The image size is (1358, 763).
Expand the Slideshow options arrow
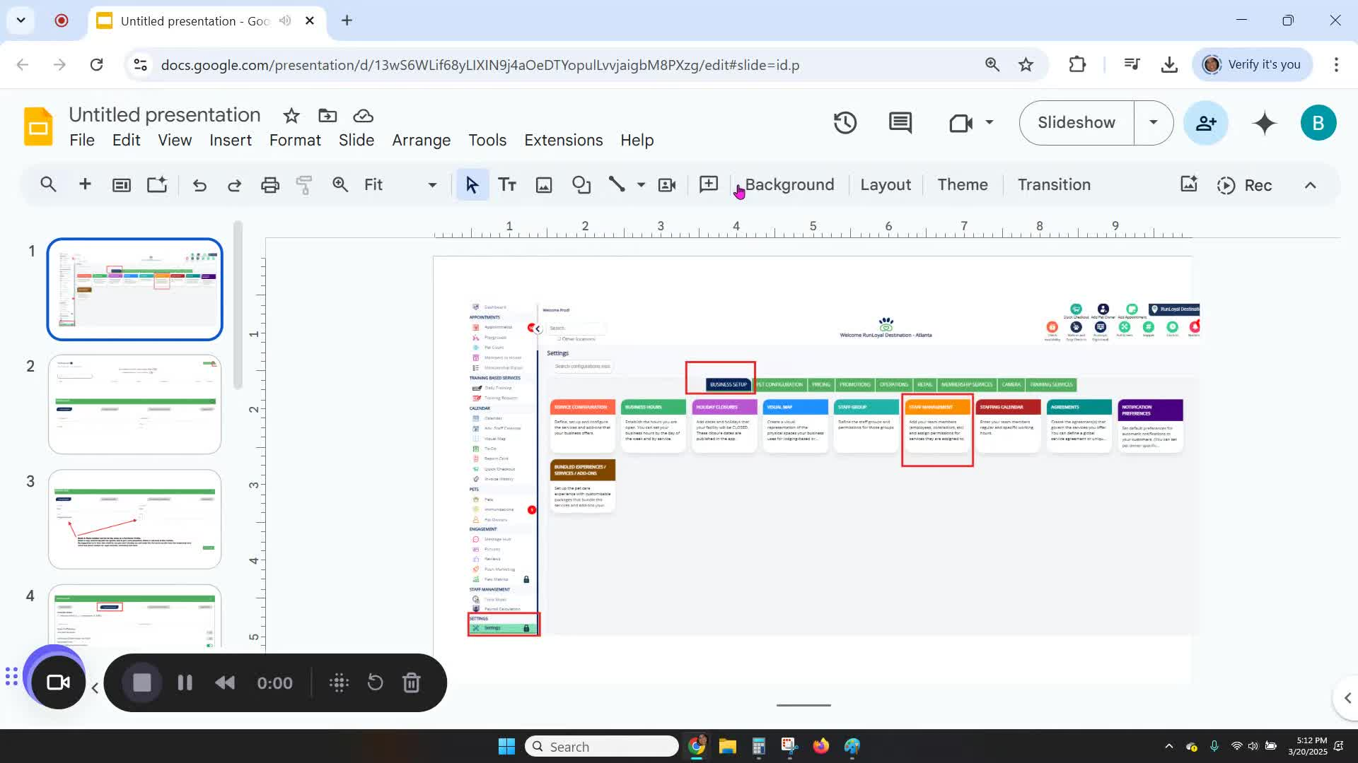(x=1153, y=123)
